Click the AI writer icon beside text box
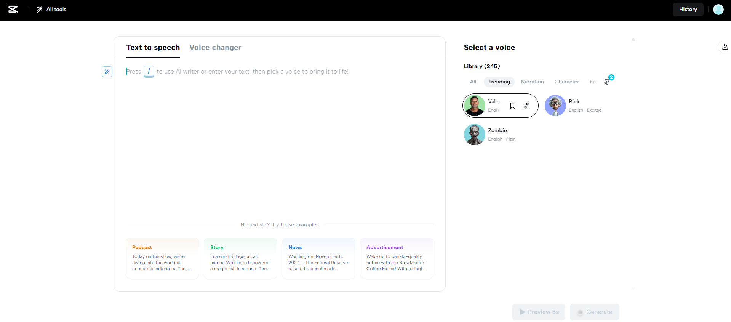The width and height of the screenshot is (731, 322). click(107, 72)
